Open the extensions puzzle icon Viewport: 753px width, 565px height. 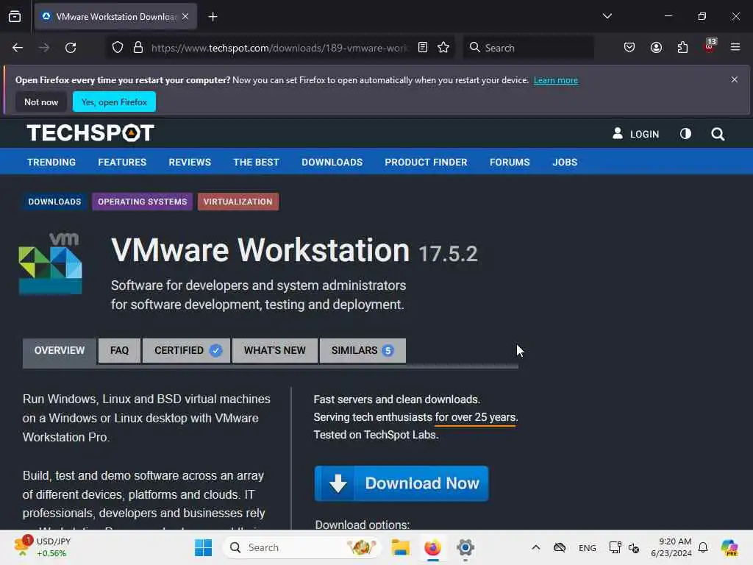682,48
